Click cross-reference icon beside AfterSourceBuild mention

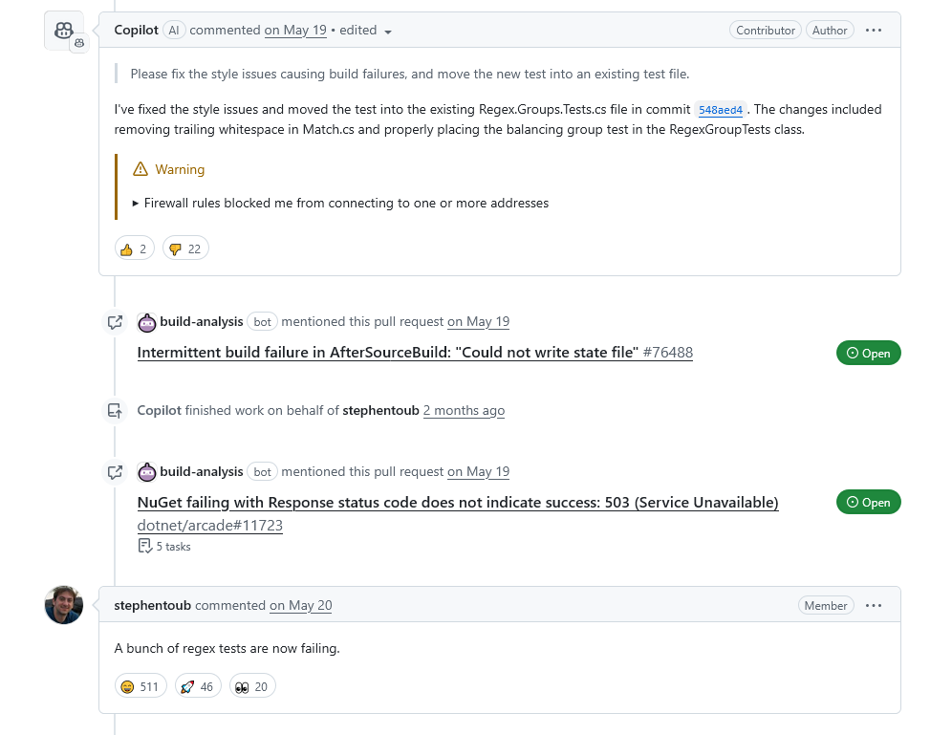tap(115, 322)
